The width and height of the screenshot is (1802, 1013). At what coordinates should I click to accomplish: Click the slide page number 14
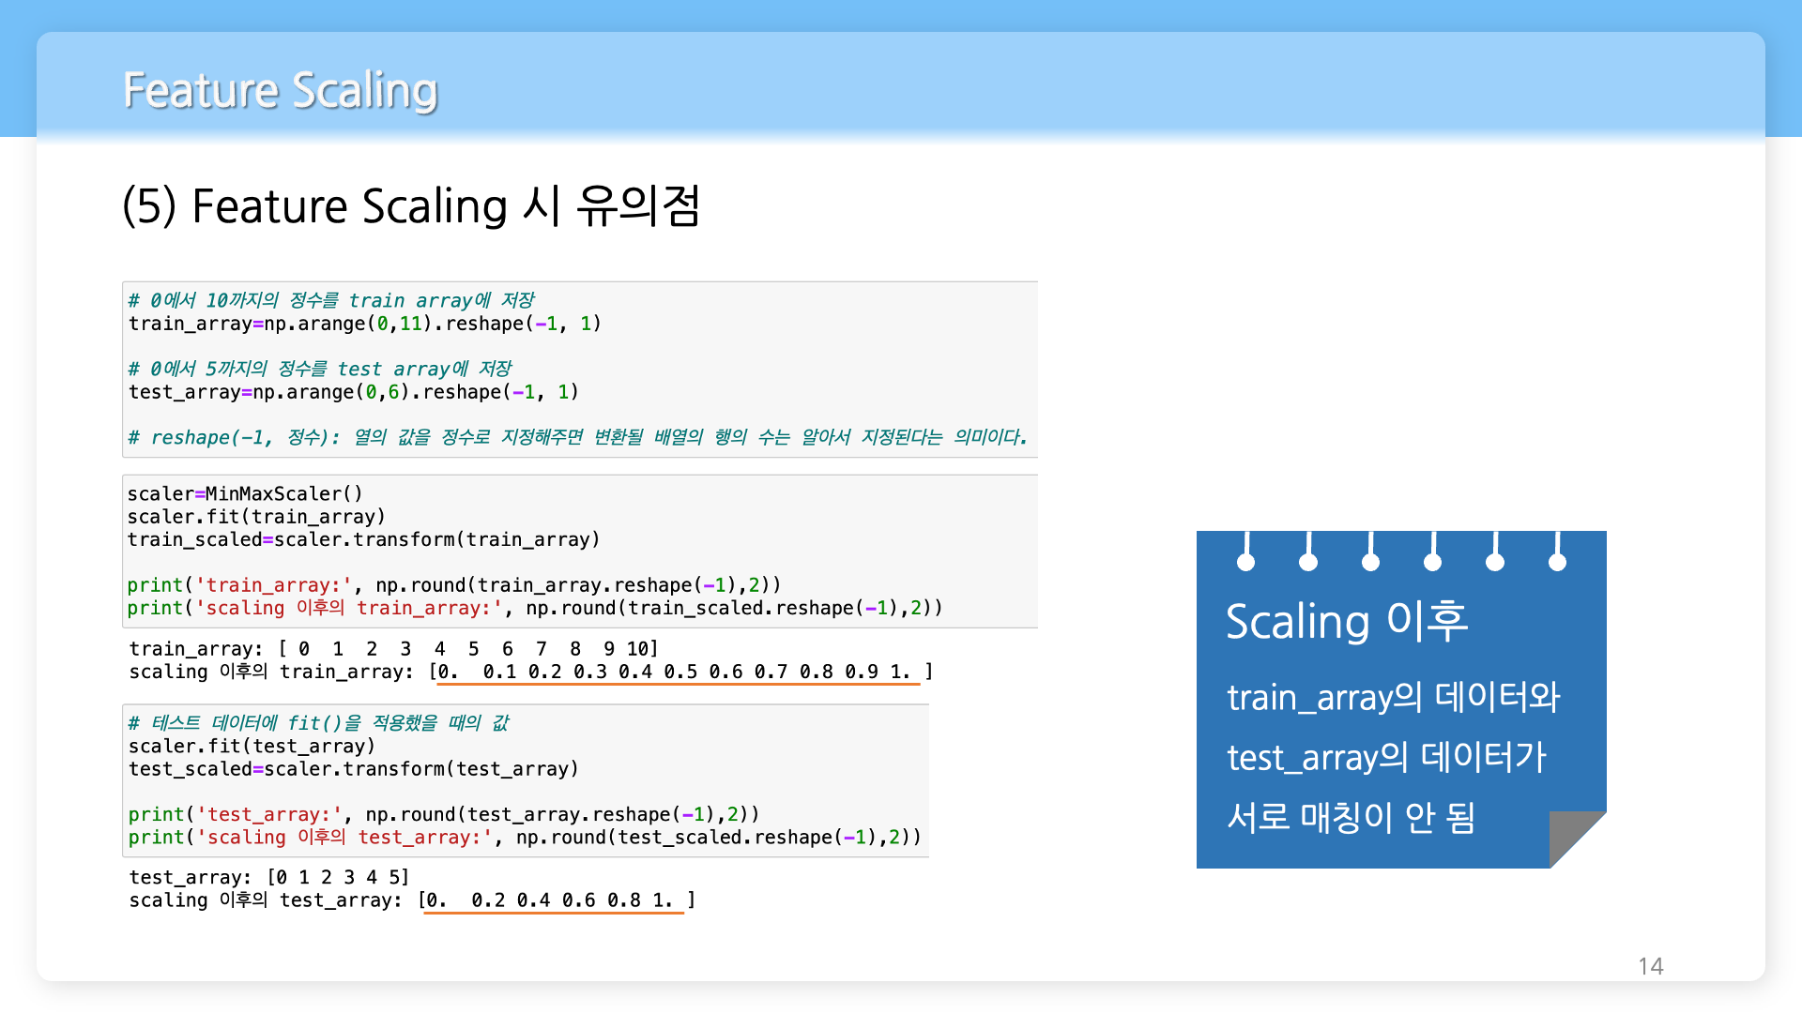pyautogui.click(x=1650, y=966)
